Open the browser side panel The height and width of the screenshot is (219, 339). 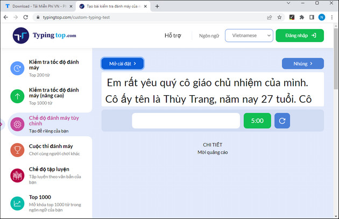tap(312, 17)
